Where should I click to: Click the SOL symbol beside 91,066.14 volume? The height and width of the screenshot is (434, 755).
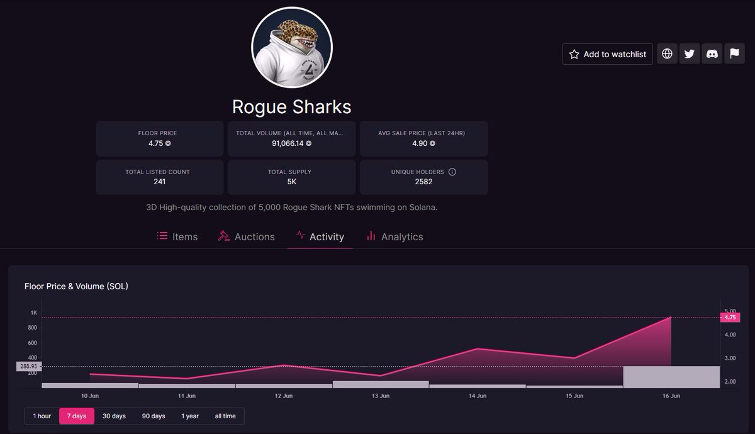pyautogui.click(x=308, y=143)
